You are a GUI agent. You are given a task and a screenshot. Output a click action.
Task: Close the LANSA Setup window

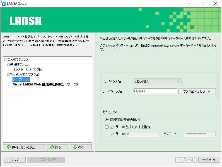click(x=215, y=4)
